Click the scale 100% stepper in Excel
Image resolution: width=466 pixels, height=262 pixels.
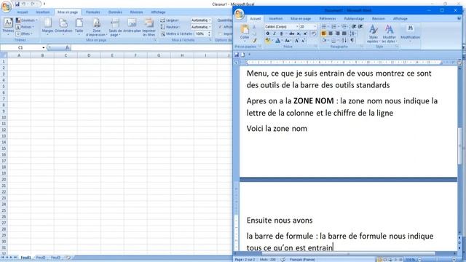[209, 34]
